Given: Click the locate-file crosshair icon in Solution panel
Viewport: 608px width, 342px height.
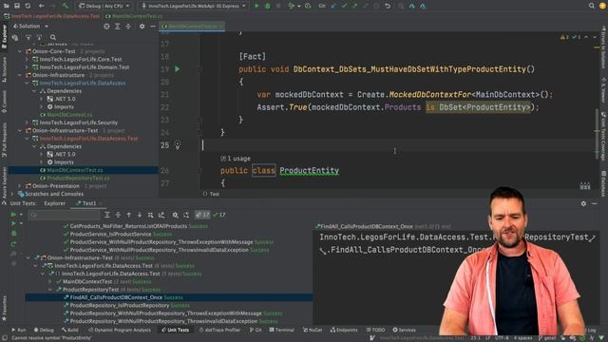Looking at the screenshot, I should [x=106, y=27].
